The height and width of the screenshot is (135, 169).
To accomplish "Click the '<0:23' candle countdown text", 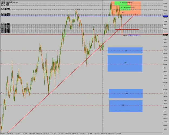I will pos(125,36).
